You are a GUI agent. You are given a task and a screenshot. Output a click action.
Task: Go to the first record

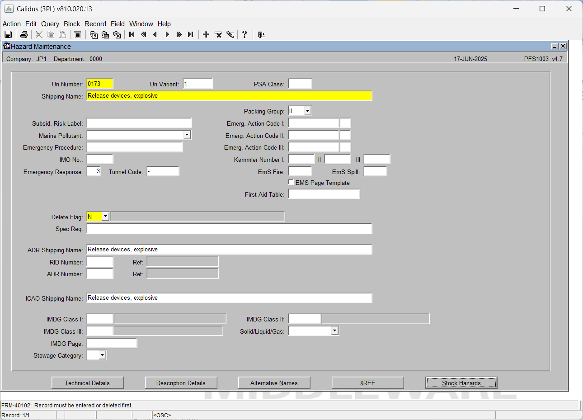pyautogui.click(x=132, y=34)
